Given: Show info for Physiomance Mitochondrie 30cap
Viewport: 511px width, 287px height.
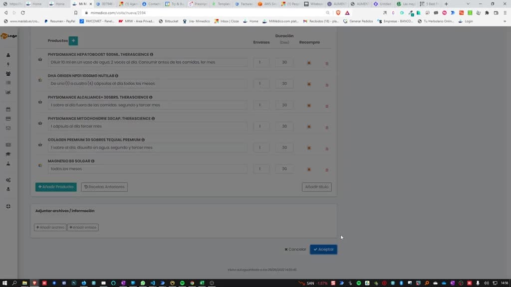Looking at the screenshot, I should click(x=153, y=119).
